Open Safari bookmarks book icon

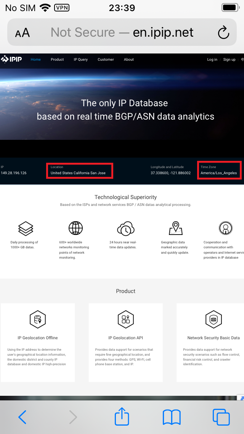172,417
